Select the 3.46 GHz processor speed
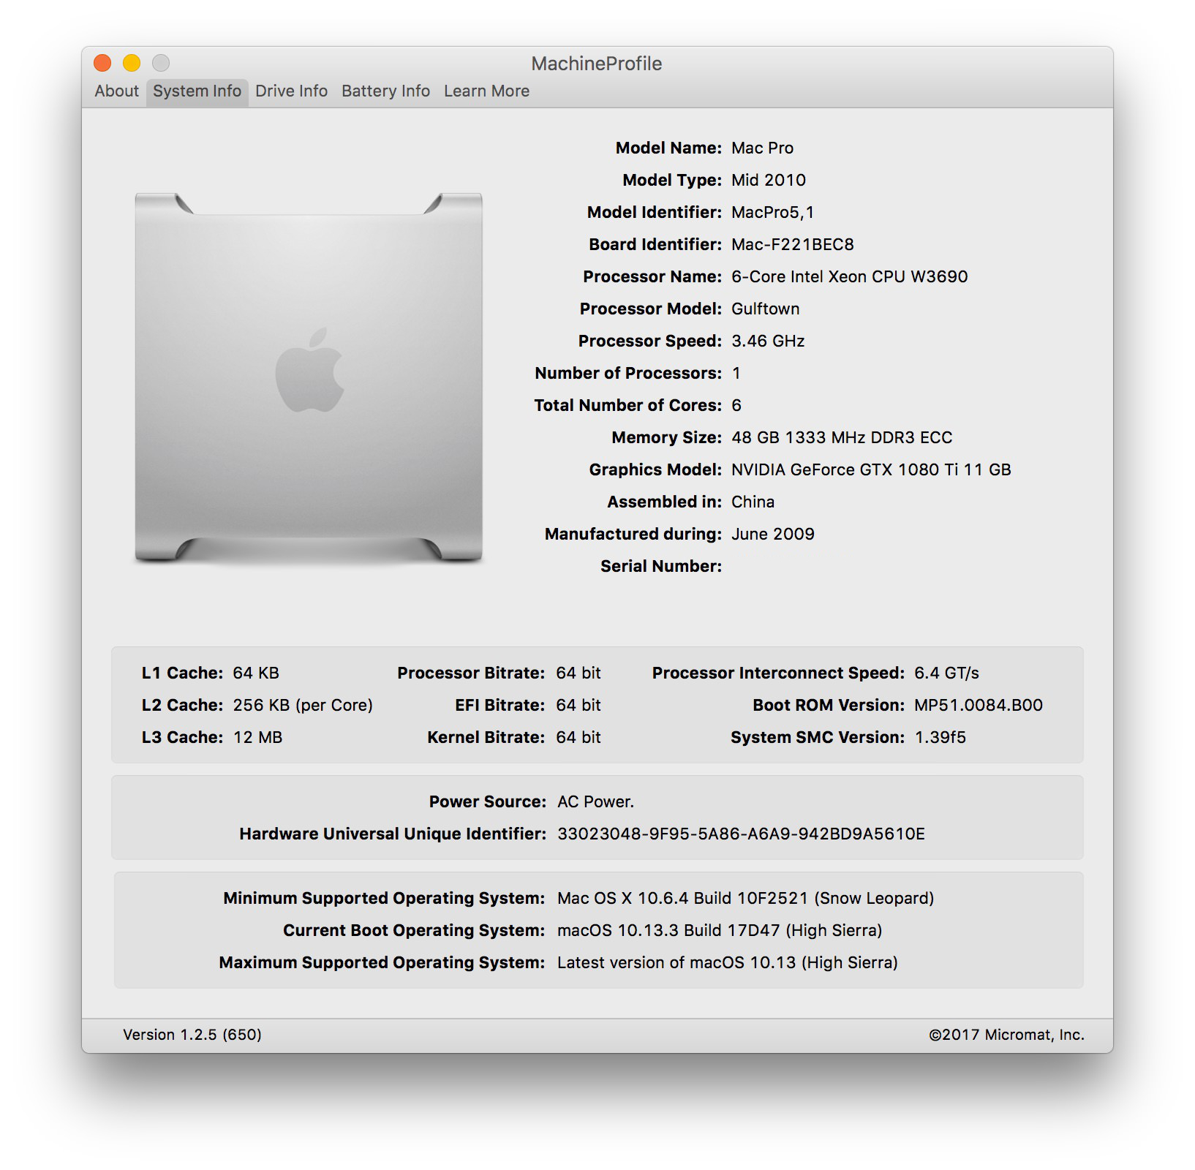The width and height of the screenshot is (1195, 1170). (x=768, y=341)
